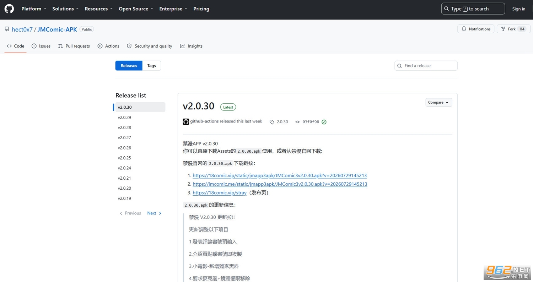Expand the Open Source menu
Screen dimensions: 533x282
136,9
